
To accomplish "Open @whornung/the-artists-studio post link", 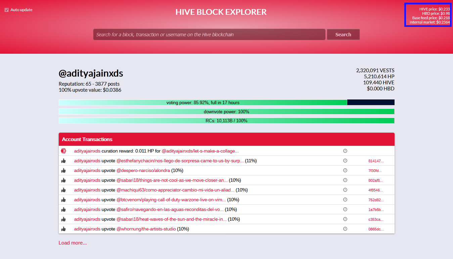I will pos(146,229).
